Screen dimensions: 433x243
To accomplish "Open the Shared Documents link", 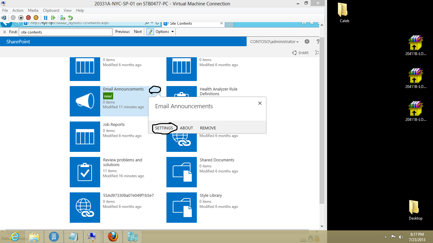I will pyautogui.click(x=217, y=160).
